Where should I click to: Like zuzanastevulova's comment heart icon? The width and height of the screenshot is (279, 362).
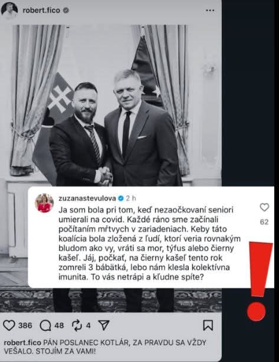pyautogui.click(x=264, y=208)
